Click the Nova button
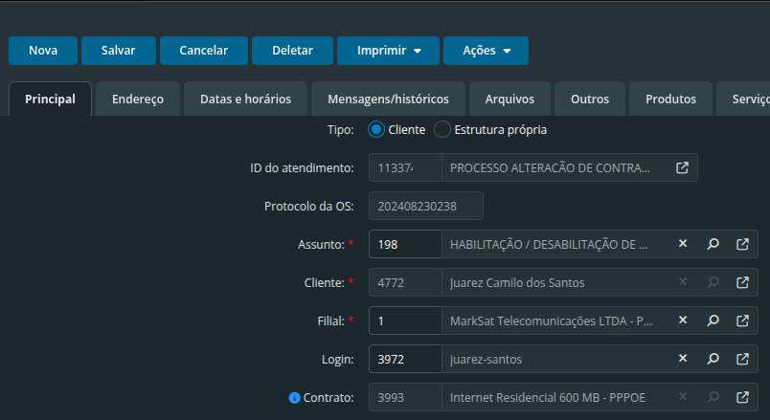 tap(43, 51)
